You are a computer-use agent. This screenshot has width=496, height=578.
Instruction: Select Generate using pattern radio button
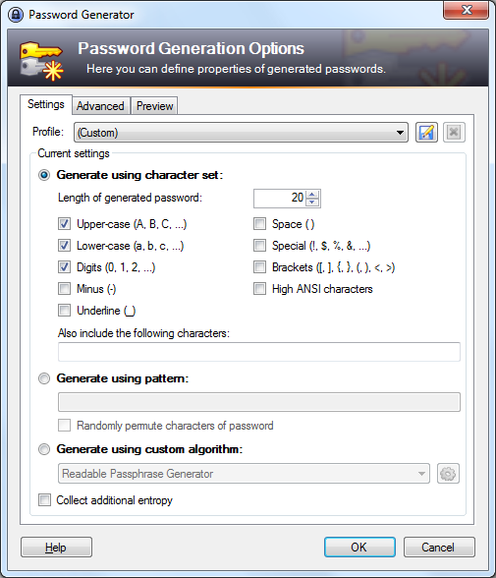pos(44,378)
